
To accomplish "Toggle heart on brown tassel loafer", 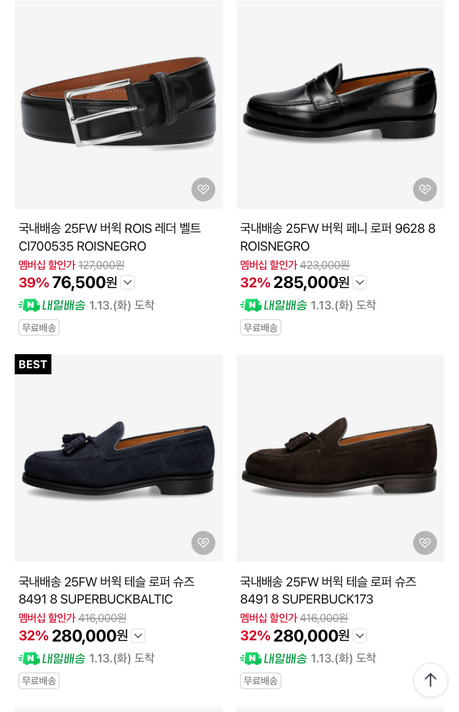I will point(425,542).
